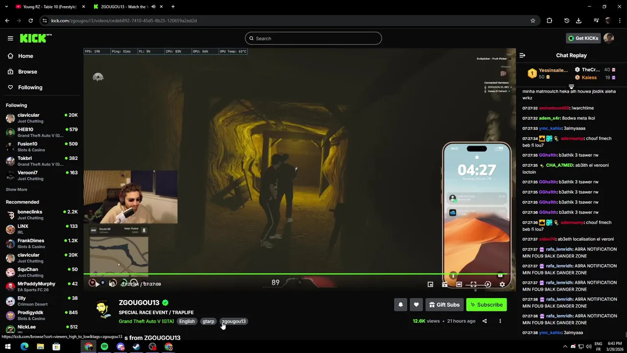Open the recommended LiNX channel
The image size is (627, 353).
pos(42,229)
